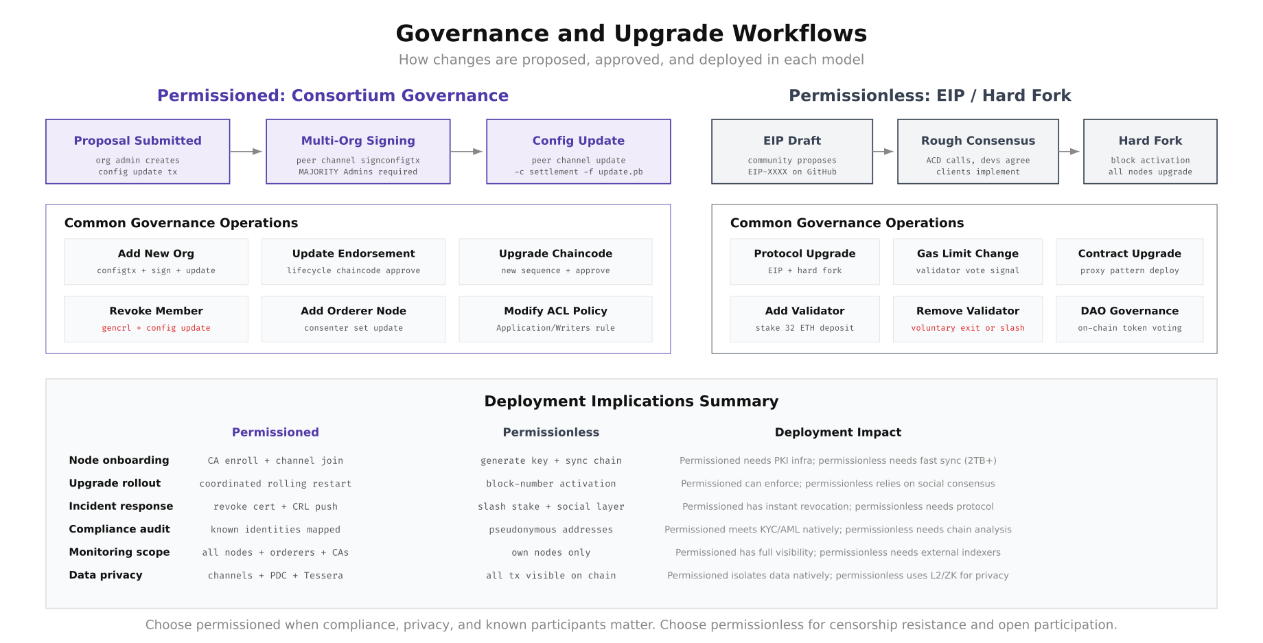Switch to Permissioned: Consortium Governance section
This screenshot has width=1263, height=643.
click(x=333, y=95)
